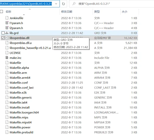Refresh the folder with the reload button
The width and height of the screenshot is (154, 140).
[x=64, y=4]
